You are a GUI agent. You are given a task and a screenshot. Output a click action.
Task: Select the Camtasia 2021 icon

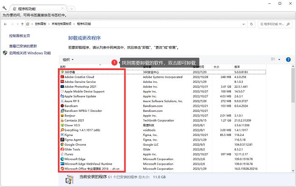[62, 120]
